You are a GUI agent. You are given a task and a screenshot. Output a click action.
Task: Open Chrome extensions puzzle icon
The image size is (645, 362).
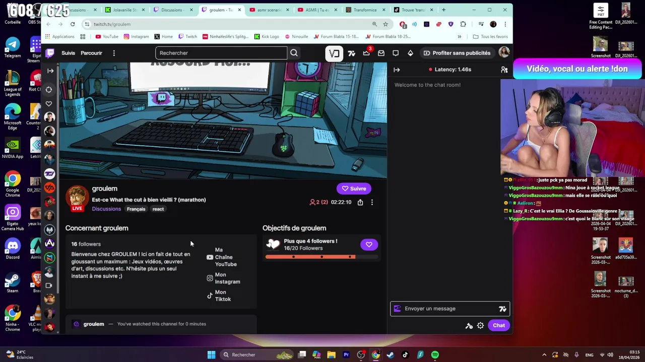(x=463, y=24)
